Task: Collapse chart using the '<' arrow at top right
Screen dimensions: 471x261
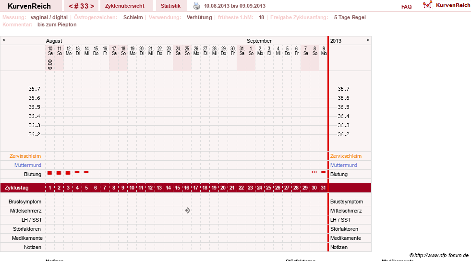Action: [x=368, y=40]
